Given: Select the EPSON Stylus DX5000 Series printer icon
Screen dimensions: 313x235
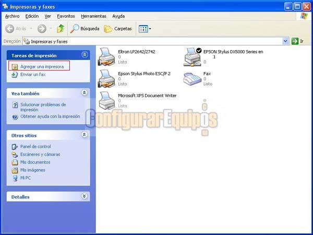Looking at the screenshot, I should [192, 57].
